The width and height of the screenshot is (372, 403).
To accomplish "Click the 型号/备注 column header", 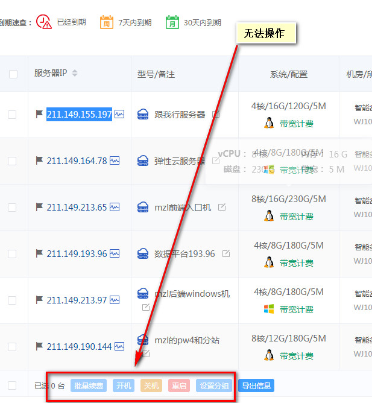I will coord(156,74).
